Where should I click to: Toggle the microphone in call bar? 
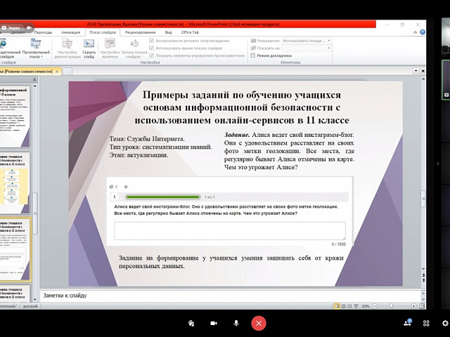pos(236,323)
